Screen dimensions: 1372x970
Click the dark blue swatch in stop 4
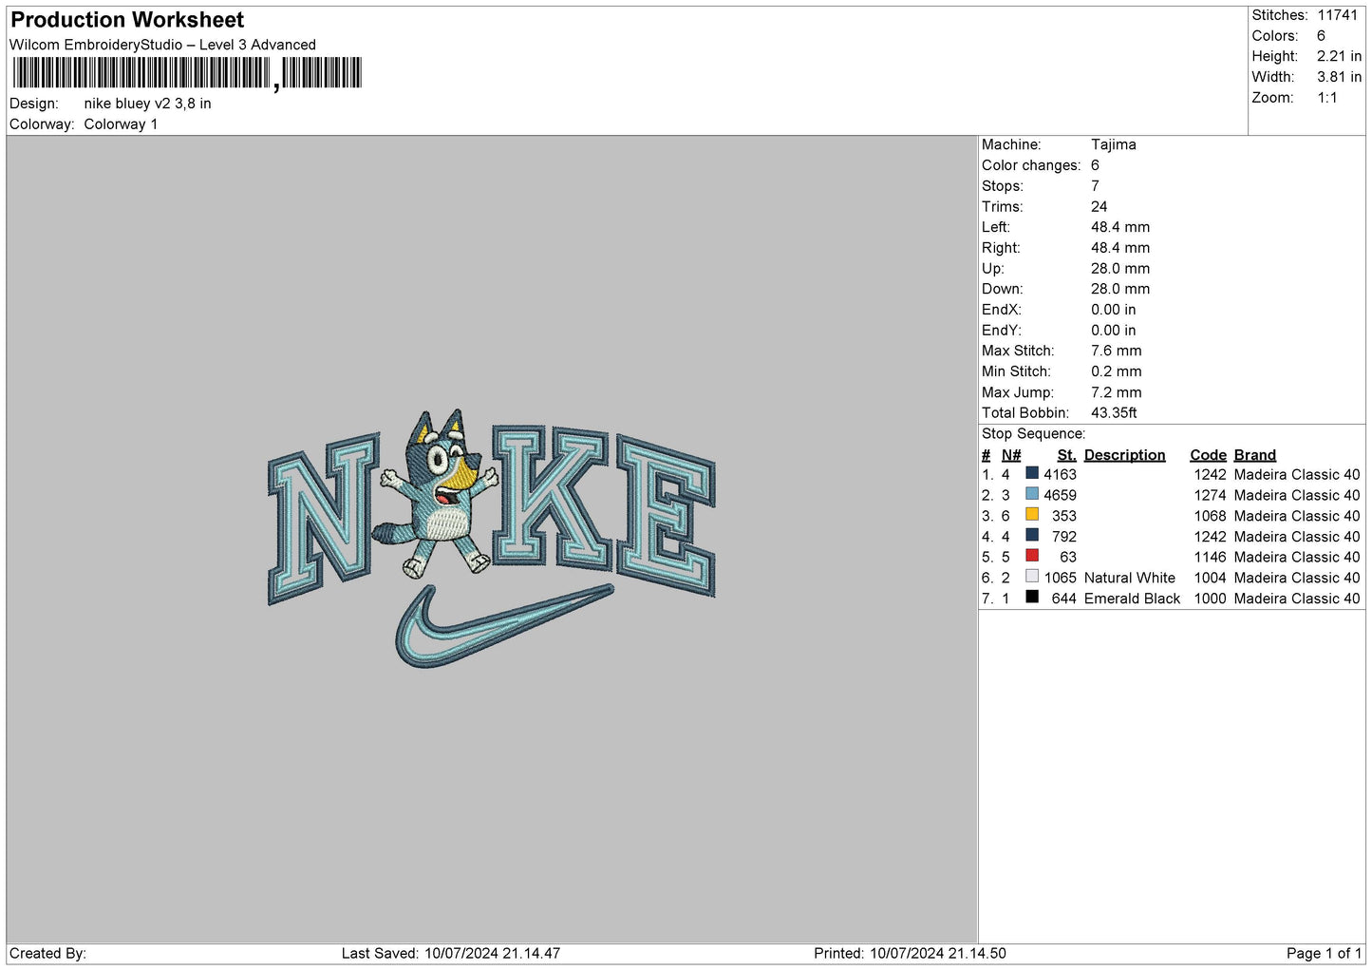pyautogui.click(x=1032, y=535)
